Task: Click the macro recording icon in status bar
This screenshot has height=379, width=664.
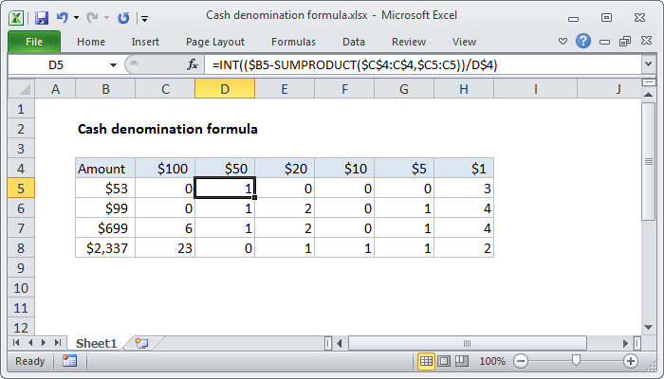Action: click(x=69, y=361)
